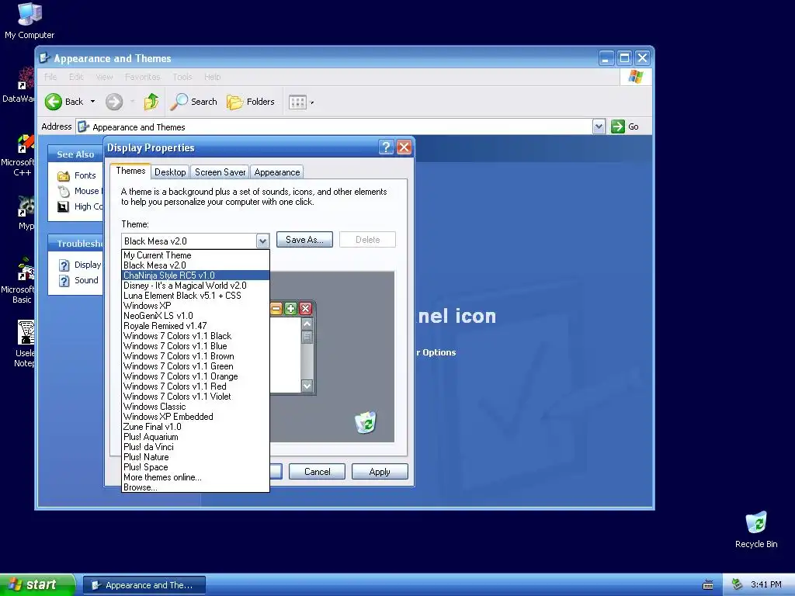Open the Mouse link in See Also
This screenshot has width=795, height=596.
tap(87, 191)
